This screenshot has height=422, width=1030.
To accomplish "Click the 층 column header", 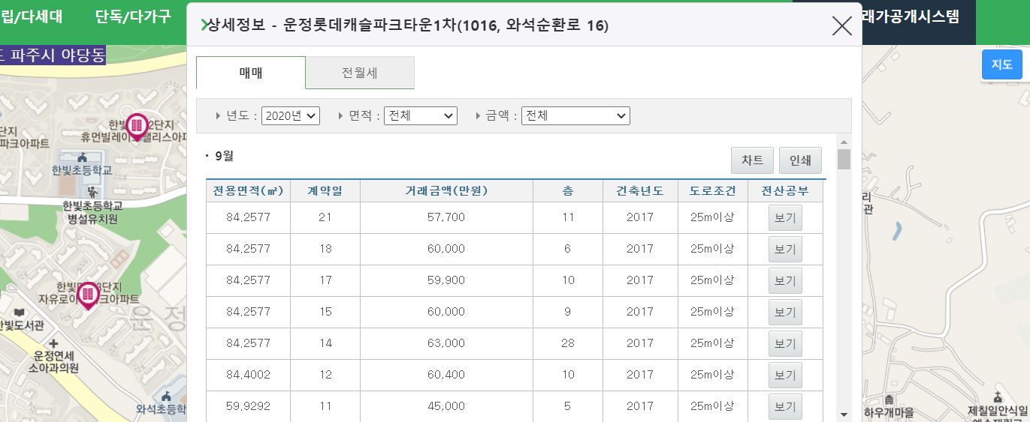I will (x=568, y=191).
